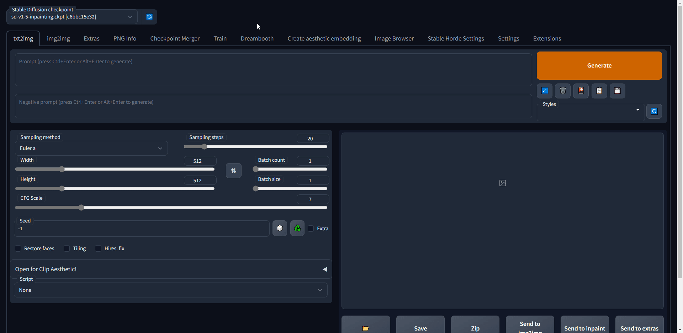
Task: Refresh the Stable Diffusion checkpoint list
Action: 149,17
